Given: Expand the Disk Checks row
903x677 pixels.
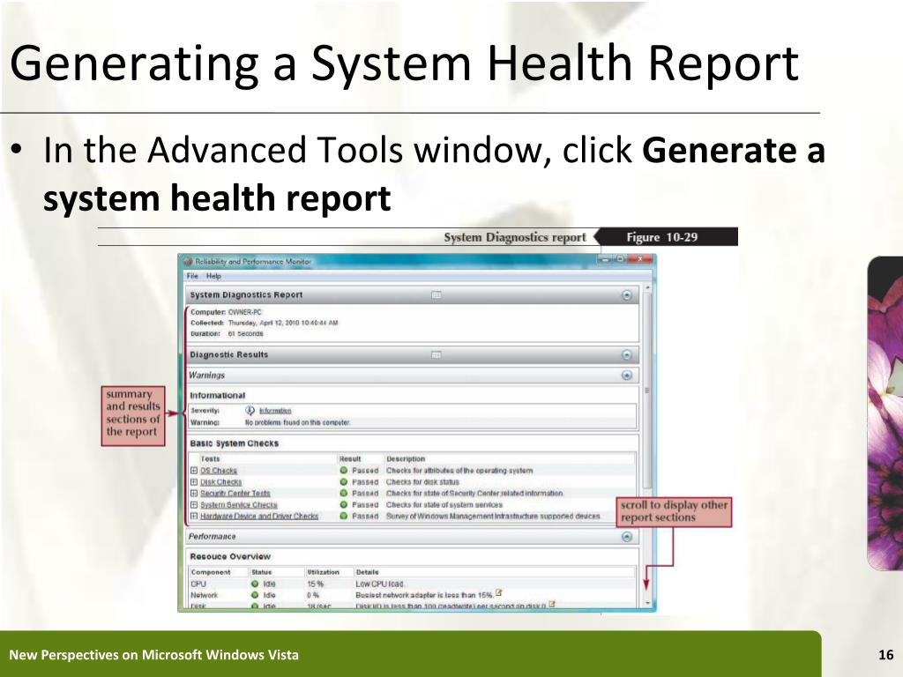Looking at the screenshot, I should (x=194, y=482).
